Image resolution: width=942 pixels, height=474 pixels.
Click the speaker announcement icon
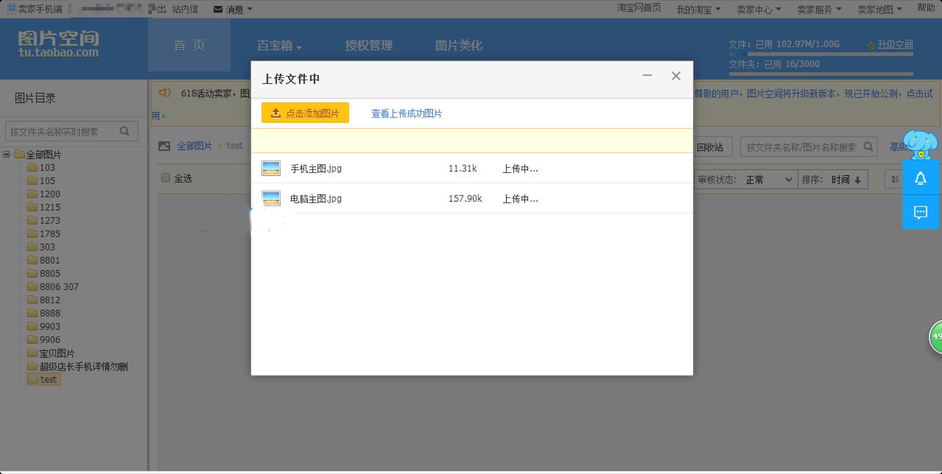point(164,93)
